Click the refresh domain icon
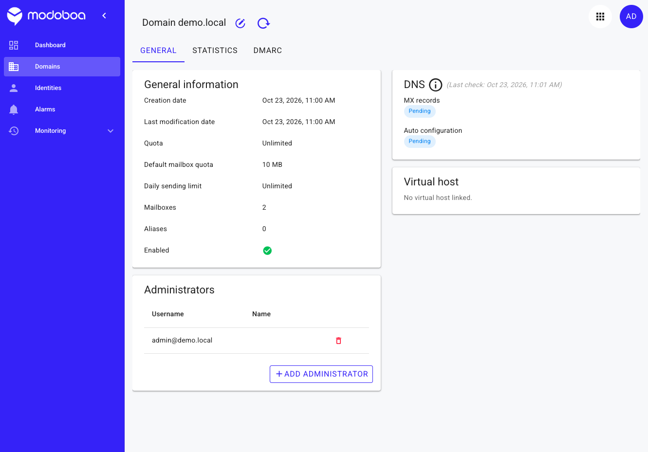 point(263,23)
